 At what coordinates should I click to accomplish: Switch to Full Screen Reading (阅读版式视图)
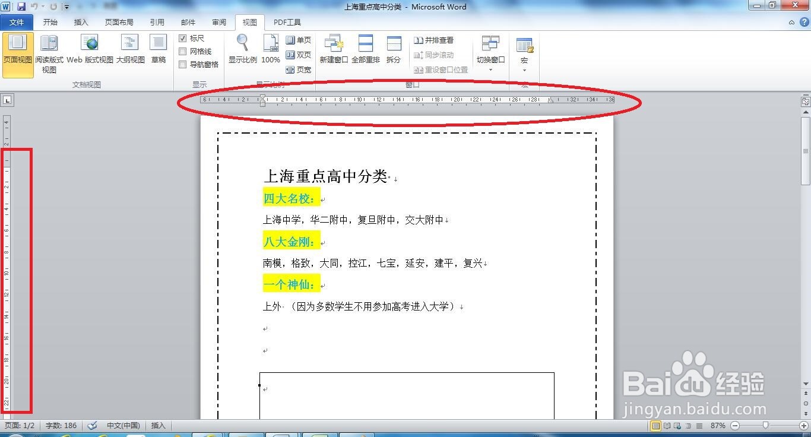(x=49, y=55)
